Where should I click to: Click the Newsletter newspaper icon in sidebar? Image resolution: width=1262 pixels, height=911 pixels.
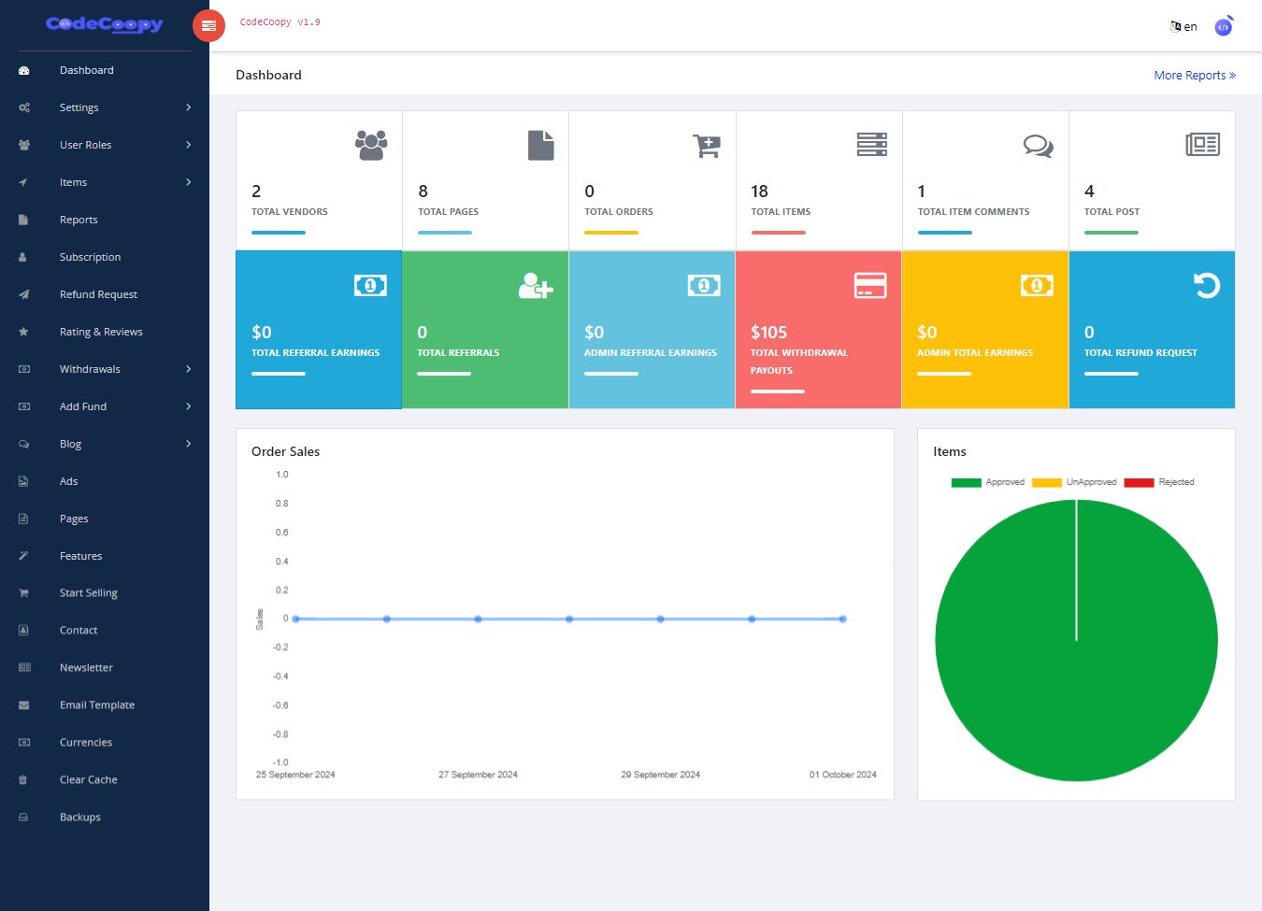click(x=24, y=668)
